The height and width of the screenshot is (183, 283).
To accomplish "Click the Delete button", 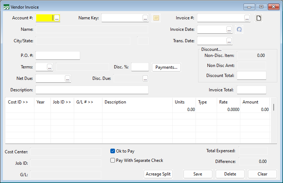I will (x=230, y=174).
